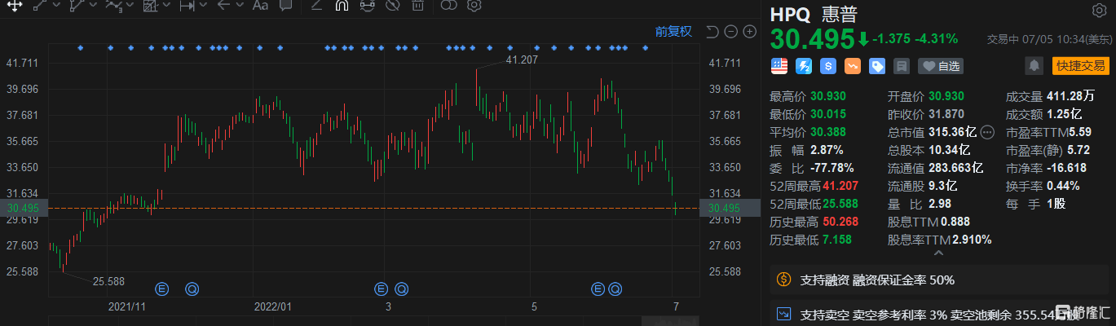
Task: Click the US flag market icon
Action: coord(779,65)
